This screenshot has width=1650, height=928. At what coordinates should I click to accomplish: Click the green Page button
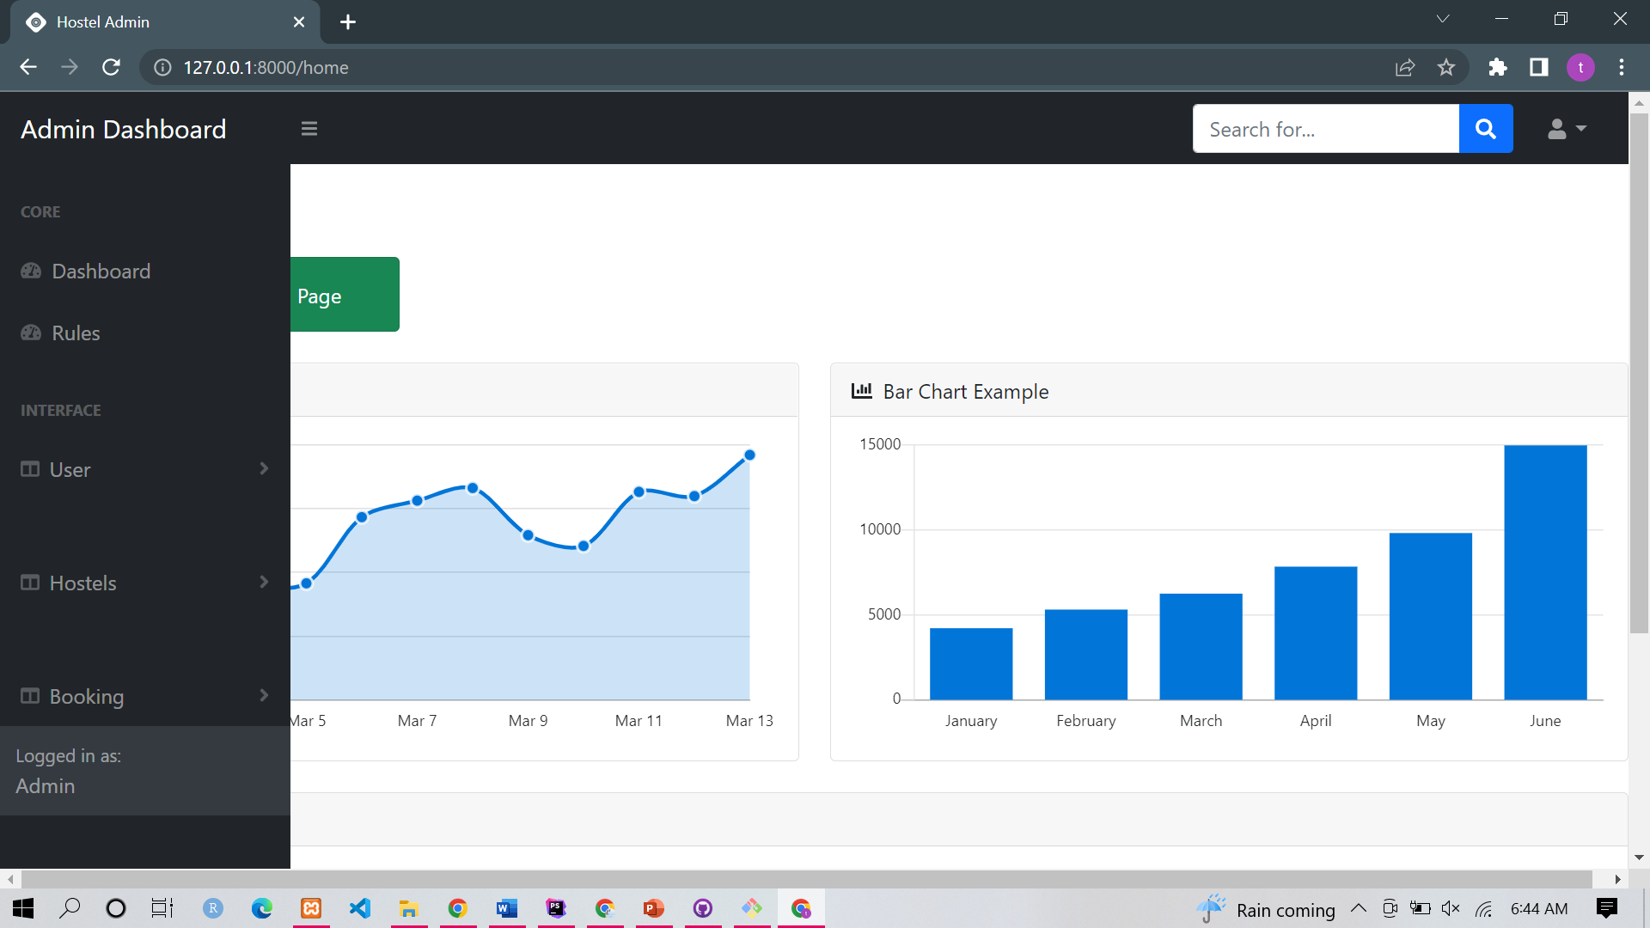click(344, 295)
